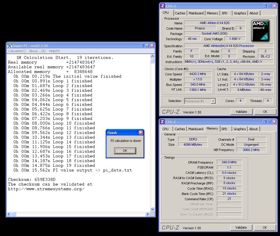Click vertical scrollbar up arrow in Super PI
Screen dimensions: 280x236
point(152,56)
